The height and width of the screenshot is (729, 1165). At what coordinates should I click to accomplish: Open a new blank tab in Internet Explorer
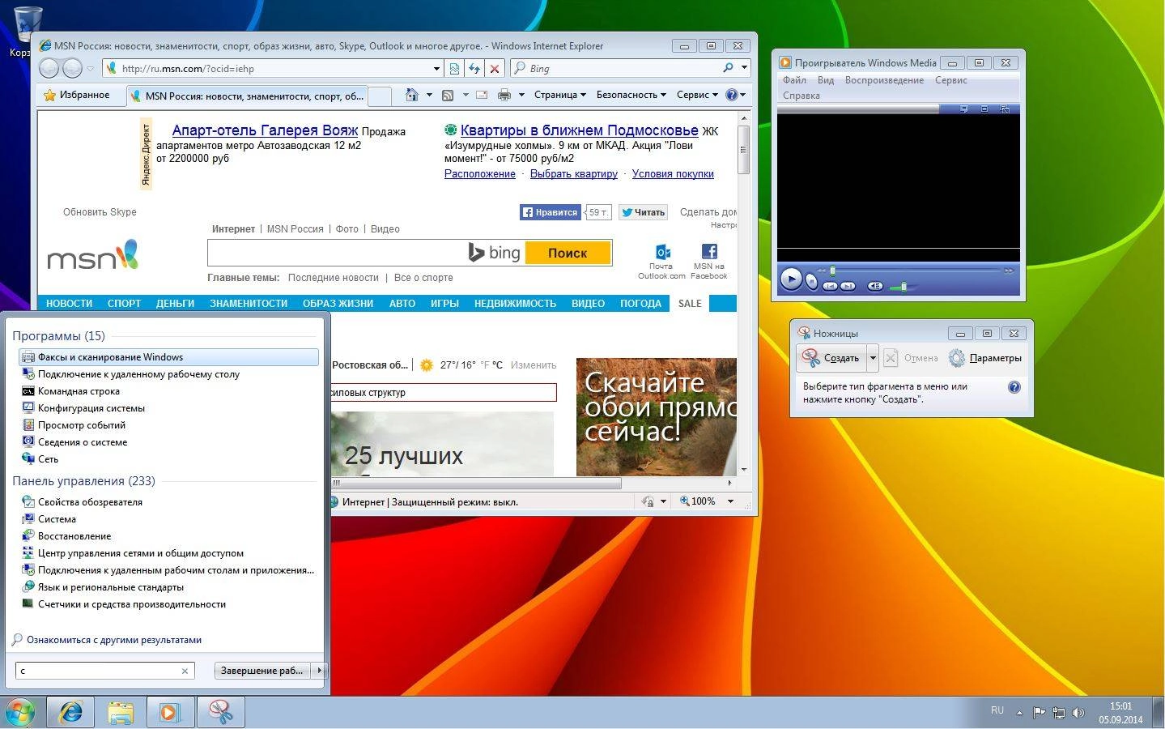(x=379, y=96)
